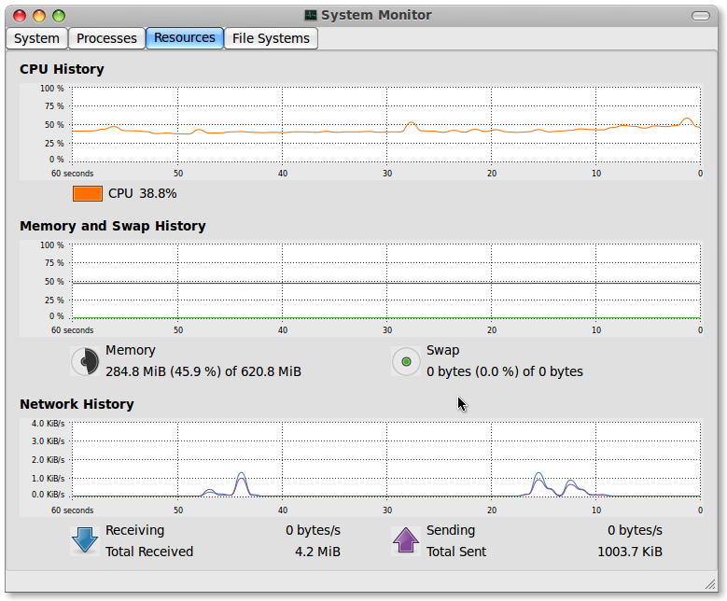Click the System Monitor window title text
The image size is (727, 601).
click(376, 15)
